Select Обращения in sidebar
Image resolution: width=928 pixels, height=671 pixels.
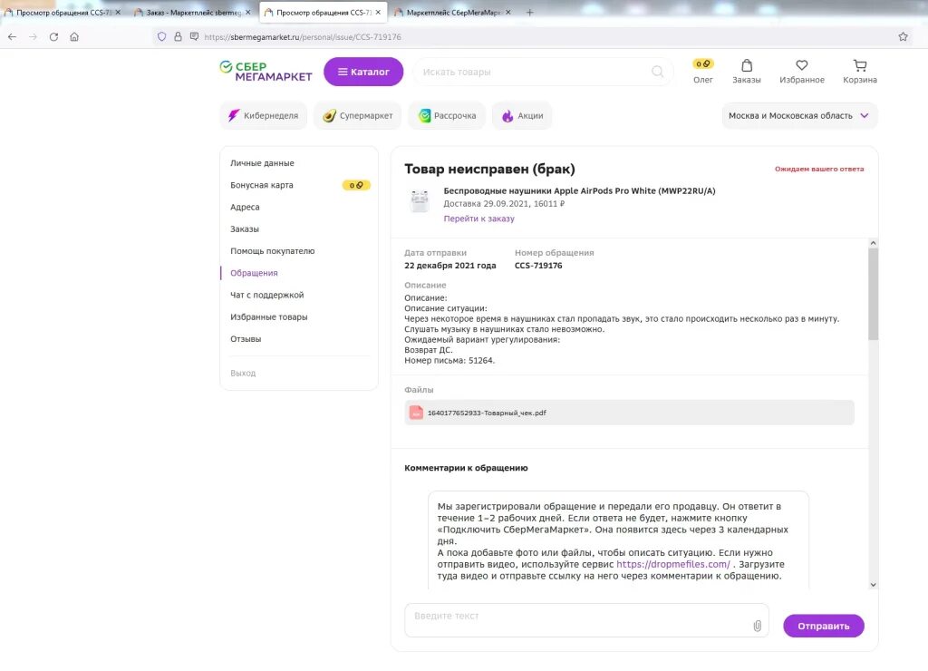[254, 272]
